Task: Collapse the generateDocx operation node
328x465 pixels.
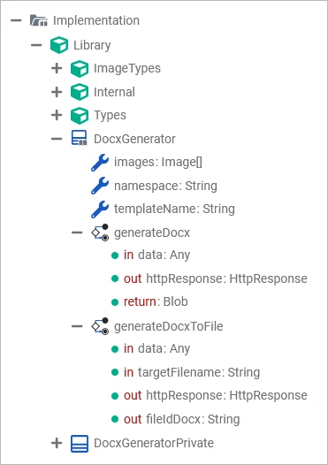Action: tap(77, 232)
